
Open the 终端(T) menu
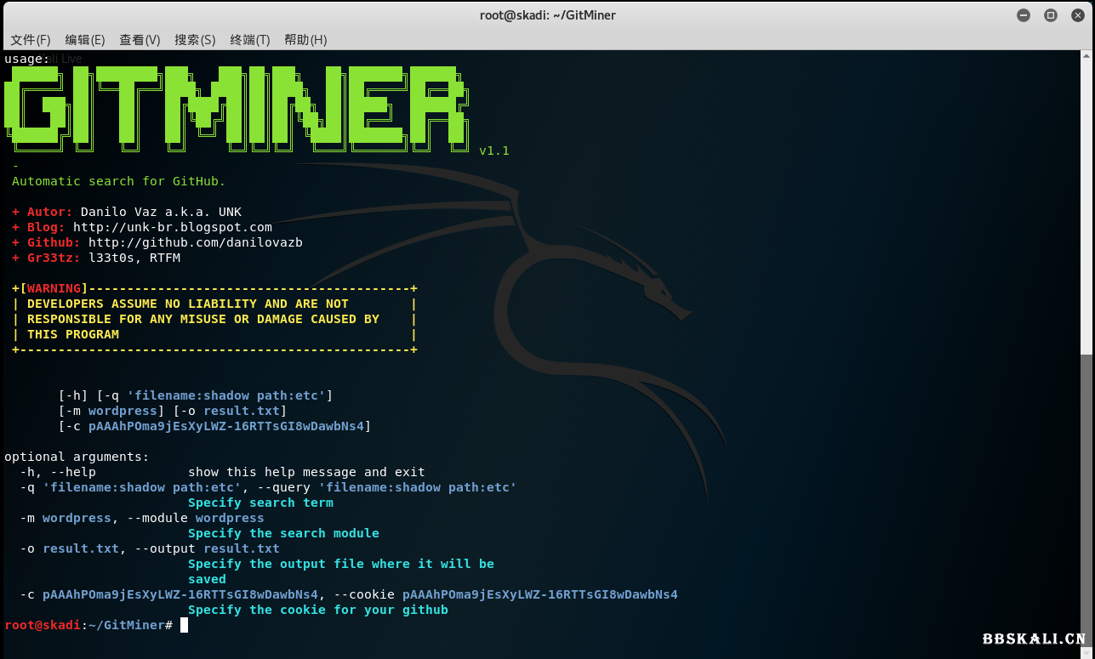tap(249, 40)
